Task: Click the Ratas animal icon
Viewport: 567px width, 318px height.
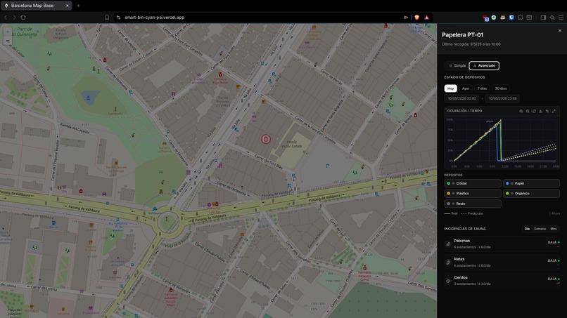Action: [x=448, y=263]
